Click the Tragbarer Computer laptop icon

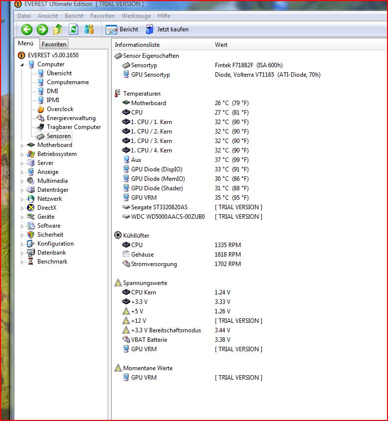click(x=40, y=127)
